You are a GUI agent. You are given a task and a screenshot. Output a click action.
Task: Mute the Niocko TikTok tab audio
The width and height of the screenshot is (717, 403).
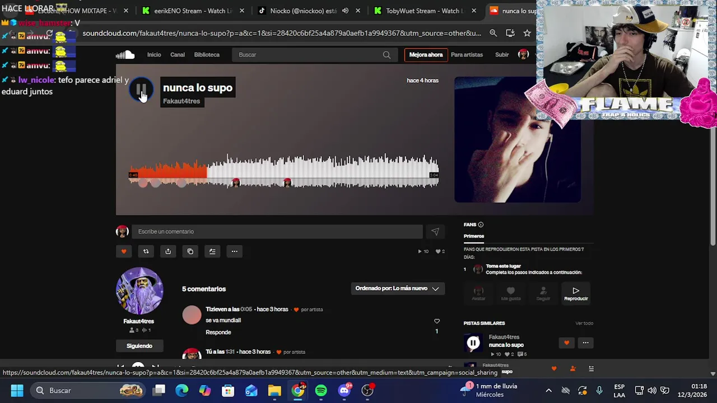pyautogui.click(x=345, y=11)
